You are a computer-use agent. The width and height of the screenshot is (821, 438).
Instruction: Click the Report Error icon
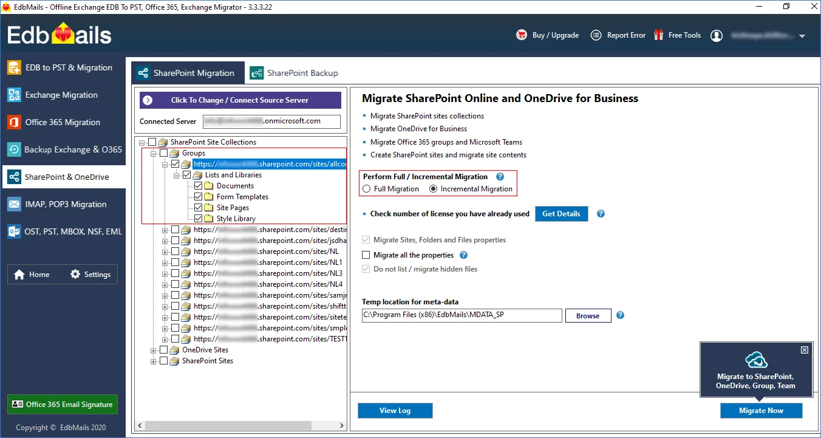tap(596, 35)
